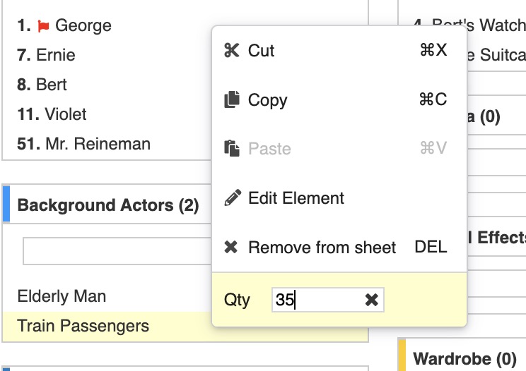Click the X icon beside Remove from sheet
The height and width of the screenshot is (371, 526).
231,248
